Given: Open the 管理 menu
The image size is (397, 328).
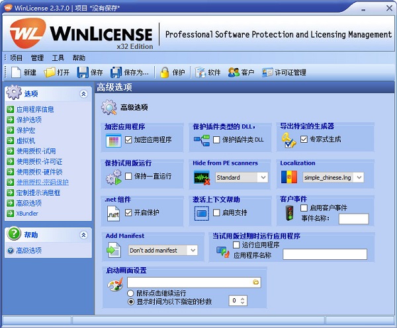Looking at the screenshot, I should [x=37, y=58].
